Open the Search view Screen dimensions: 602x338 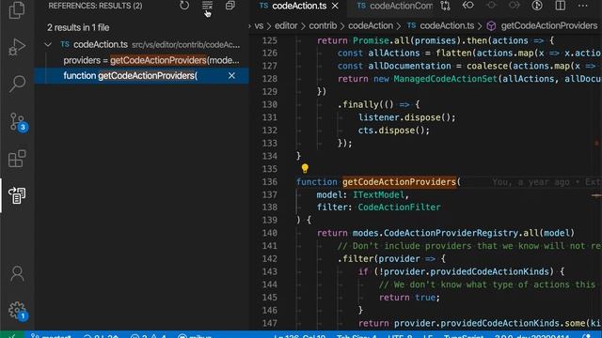17,84
